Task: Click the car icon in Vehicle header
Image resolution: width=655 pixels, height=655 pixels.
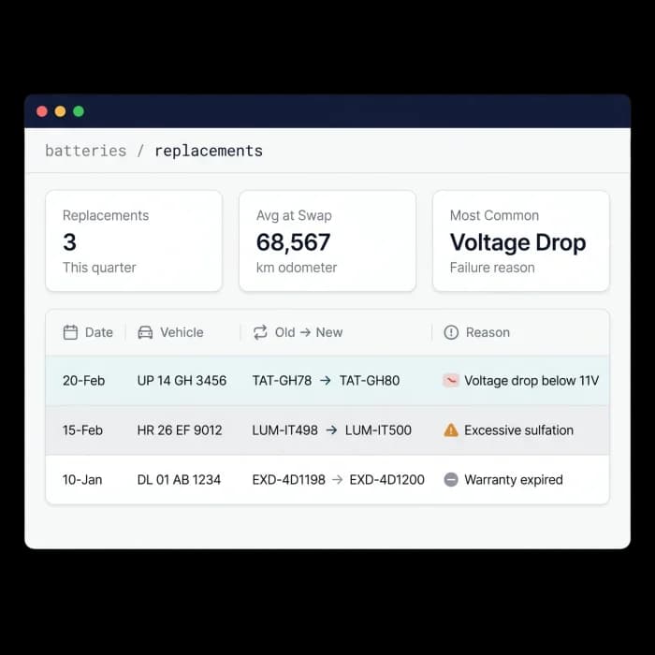Action: tap(145, 332)
